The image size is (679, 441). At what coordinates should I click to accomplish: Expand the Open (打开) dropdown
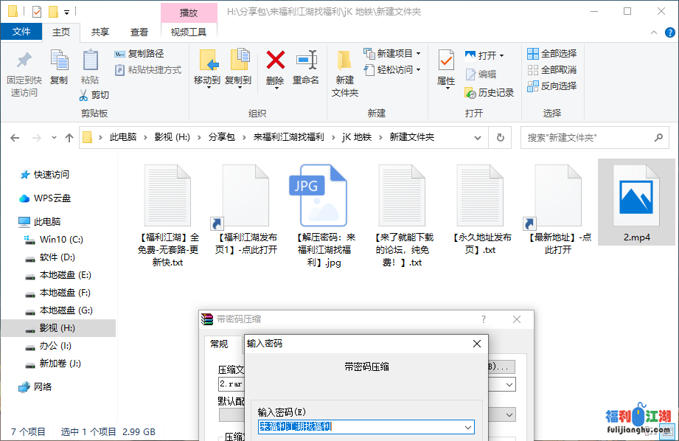(502, 56)
